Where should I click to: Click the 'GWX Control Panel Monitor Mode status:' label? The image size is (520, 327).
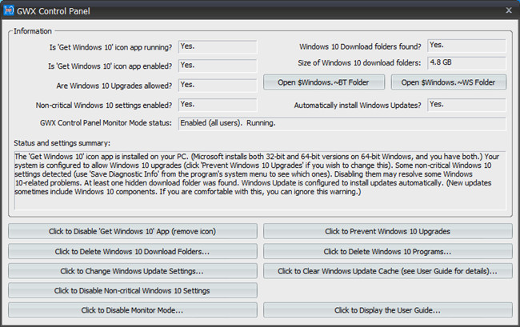(x=106, y=123)
